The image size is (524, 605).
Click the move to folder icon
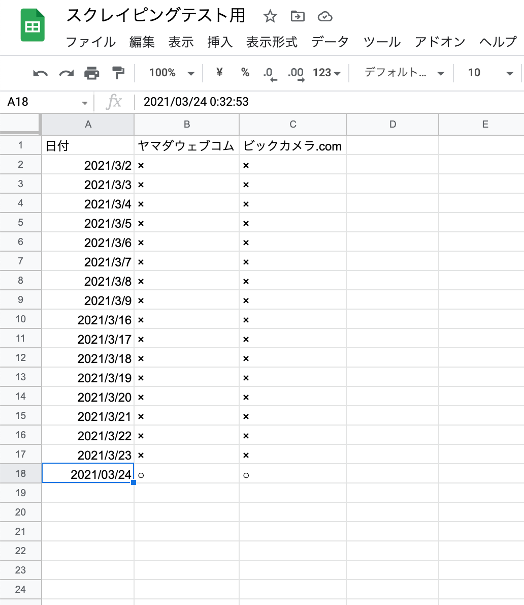tap(298, 16)
